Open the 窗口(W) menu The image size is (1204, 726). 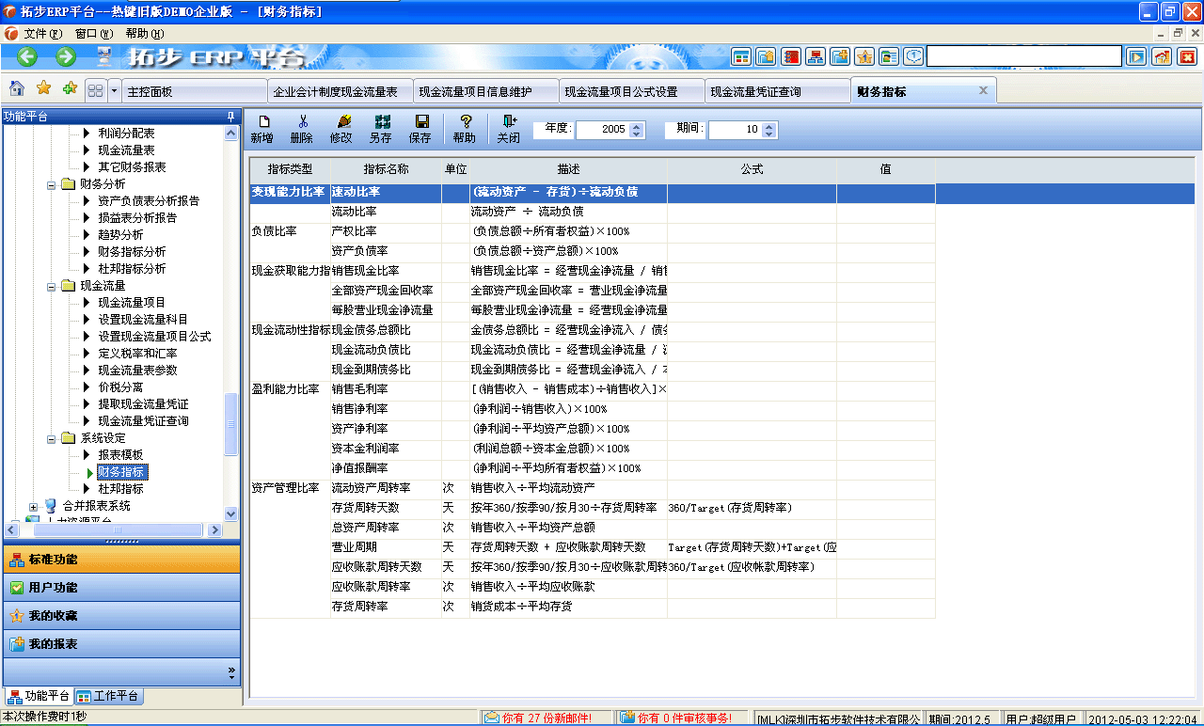93,33
